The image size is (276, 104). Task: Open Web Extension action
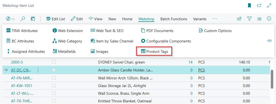click(68, 31)
